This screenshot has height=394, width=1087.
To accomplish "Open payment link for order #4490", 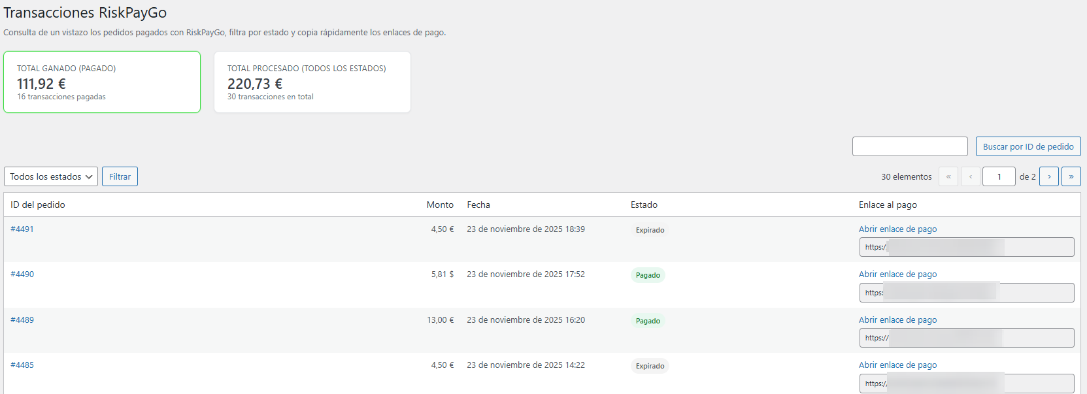I will [x=897, y=274].
